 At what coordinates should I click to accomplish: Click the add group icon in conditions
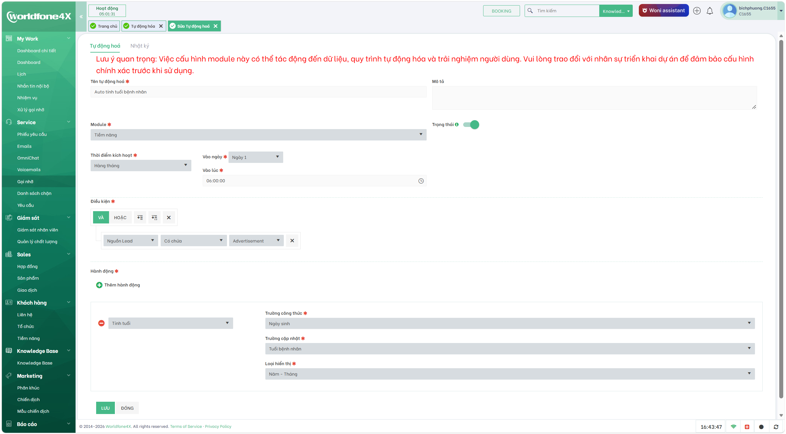[154, 217]
